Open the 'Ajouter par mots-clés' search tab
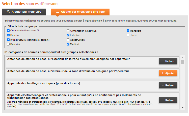The height and width of the screenshot is (116, 189). pos(24,12)
